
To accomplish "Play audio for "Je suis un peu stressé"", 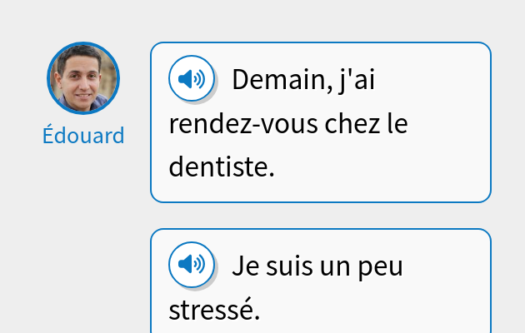I will [192, 265].
